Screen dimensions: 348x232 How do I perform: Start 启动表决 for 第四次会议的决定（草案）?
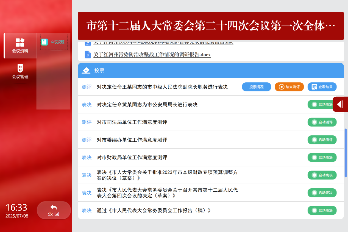pyautogui.click(x=322, y=193)
